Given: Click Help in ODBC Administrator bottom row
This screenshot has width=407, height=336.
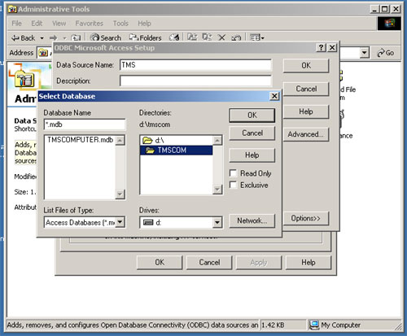Looking at the screenshot, I should 309,263.
